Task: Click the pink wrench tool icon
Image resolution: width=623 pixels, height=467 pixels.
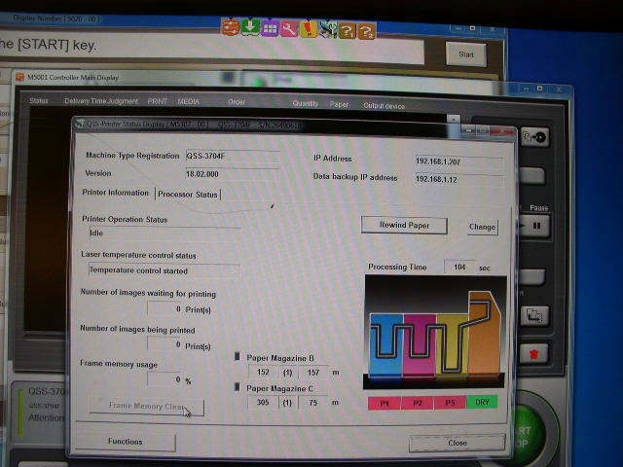Action: (289, 29)
